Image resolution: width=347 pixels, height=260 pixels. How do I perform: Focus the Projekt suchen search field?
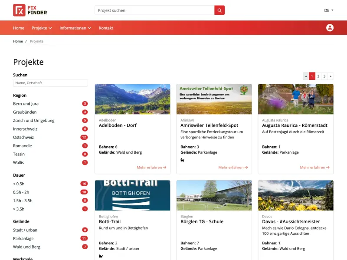pyautogui.click(x=154, y=10)
